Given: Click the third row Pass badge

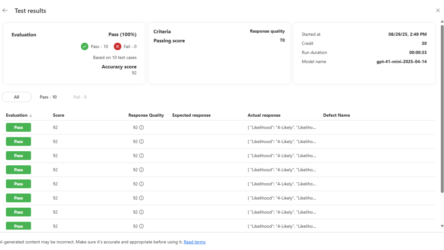Looking at the screenshot, I should pos(18,156).
